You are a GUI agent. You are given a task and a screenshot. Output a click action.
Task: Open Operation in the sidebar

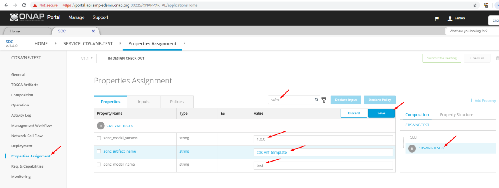click(x=20, y=105)
